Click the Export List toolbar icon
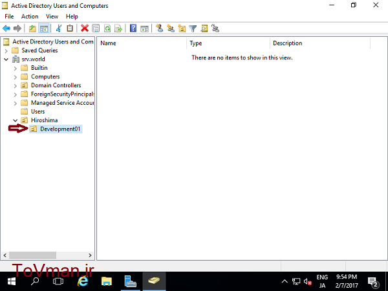The height and width of the screenshot is (291, 388). tap(118, 28)
